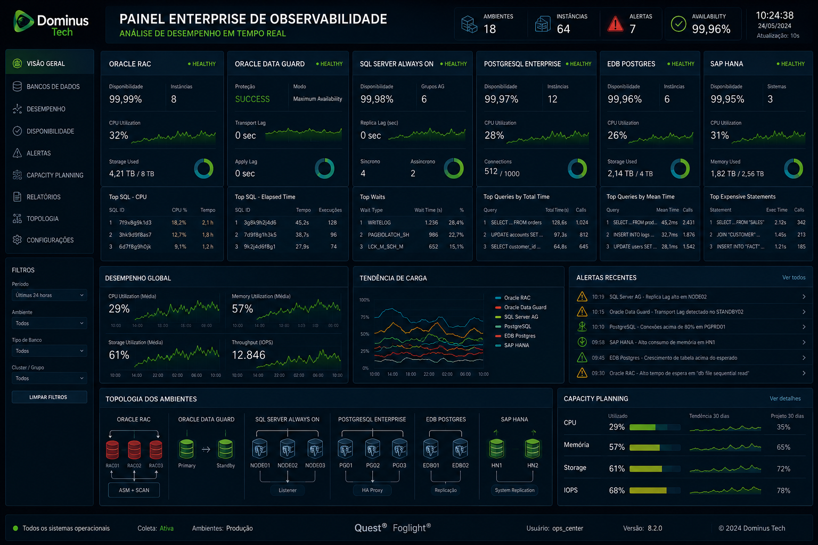
Task: Click Ver detalhes in Capacity Planning
Action: coord(785,398)
